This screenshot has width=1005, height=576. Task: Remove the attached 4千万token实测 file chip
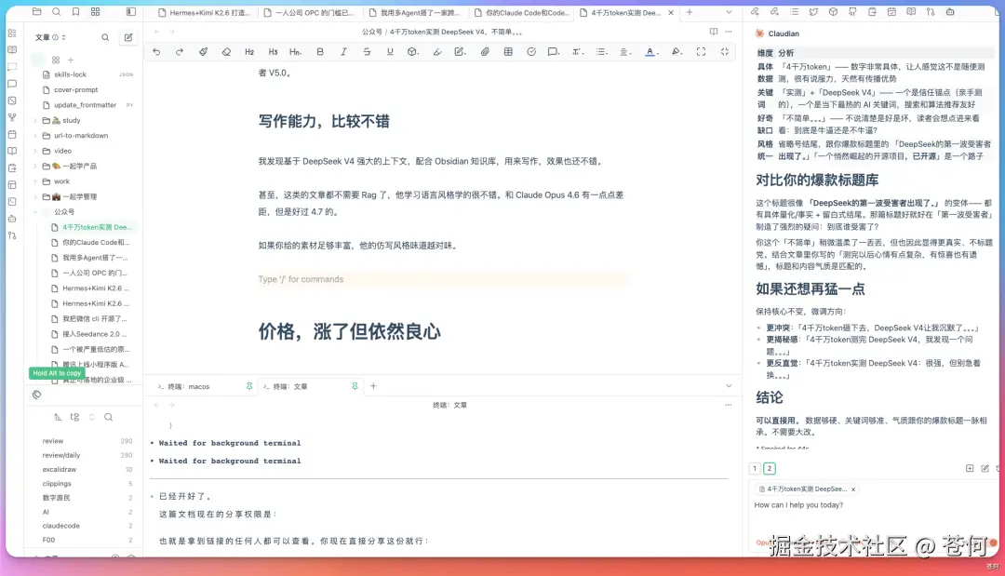(x=853, y=489)
